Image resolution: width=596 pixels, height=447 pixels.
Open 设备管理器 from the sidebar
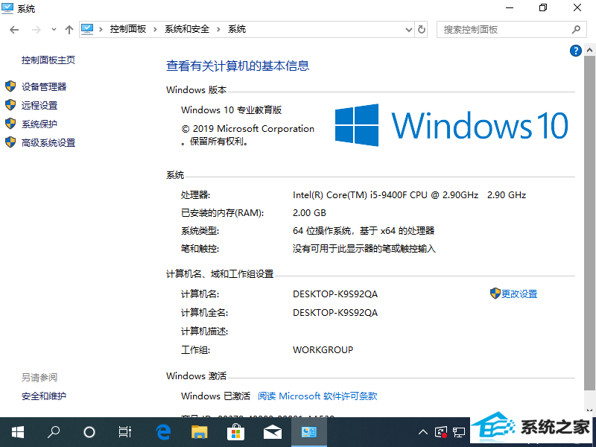44,86
